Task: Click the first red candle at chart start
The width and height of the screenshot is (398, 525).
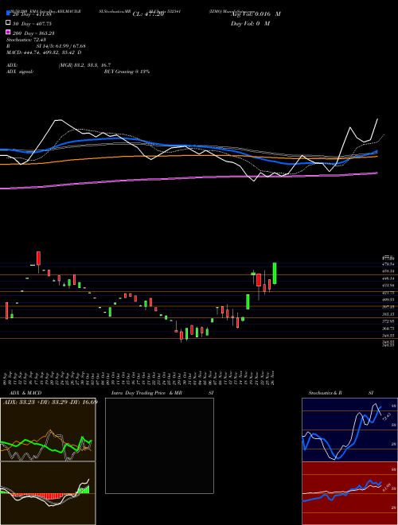Action: [x=6, y=311]
